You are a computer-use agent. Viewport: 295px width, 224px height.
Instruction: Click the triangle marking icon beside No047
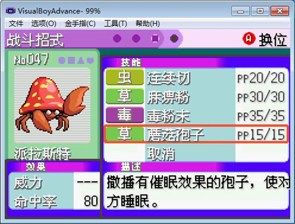tap(81, 60)
